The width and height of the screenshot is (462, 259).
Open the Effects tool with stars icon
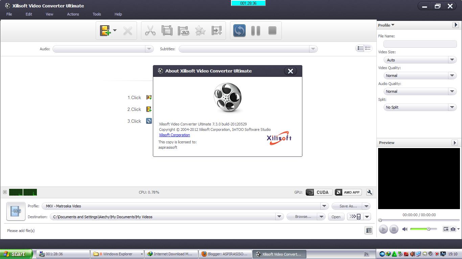200,31
